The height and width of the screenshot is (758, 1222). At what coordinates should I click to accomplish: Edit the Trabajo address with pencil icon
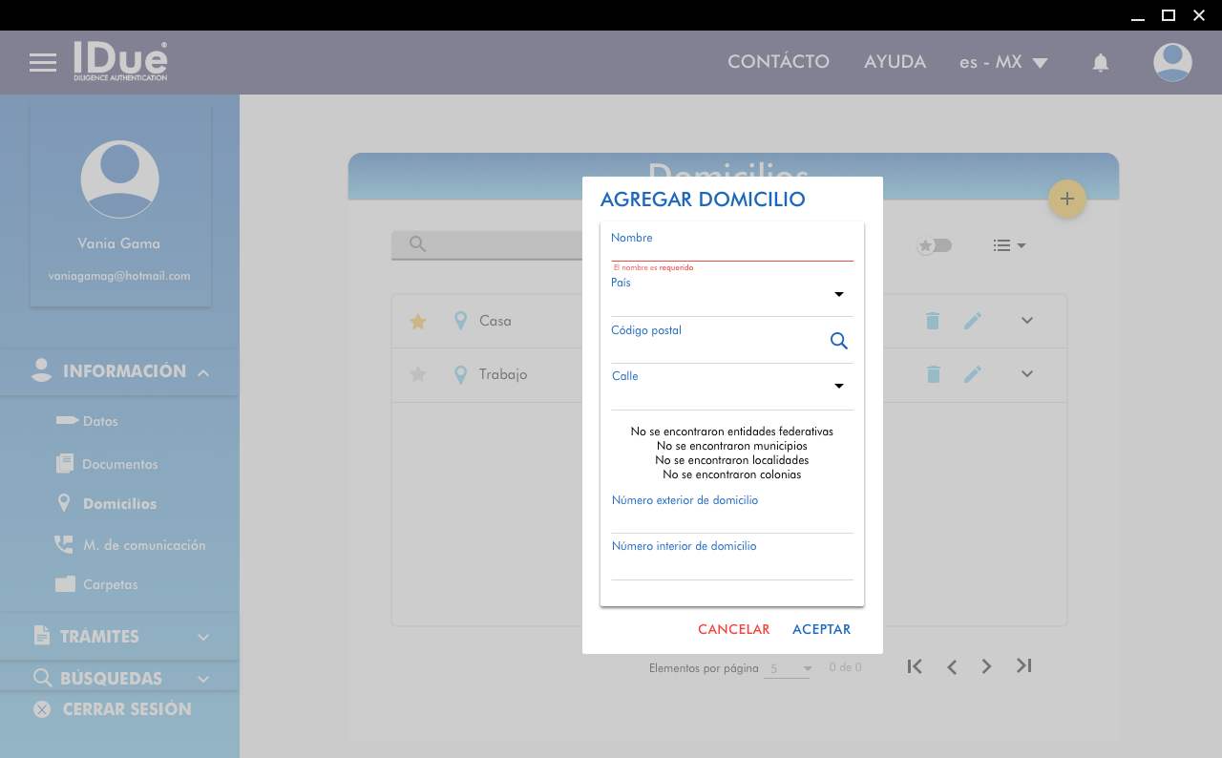972,374
